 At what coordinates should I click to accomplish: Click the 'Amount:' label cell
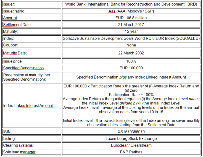pos(32,18)
